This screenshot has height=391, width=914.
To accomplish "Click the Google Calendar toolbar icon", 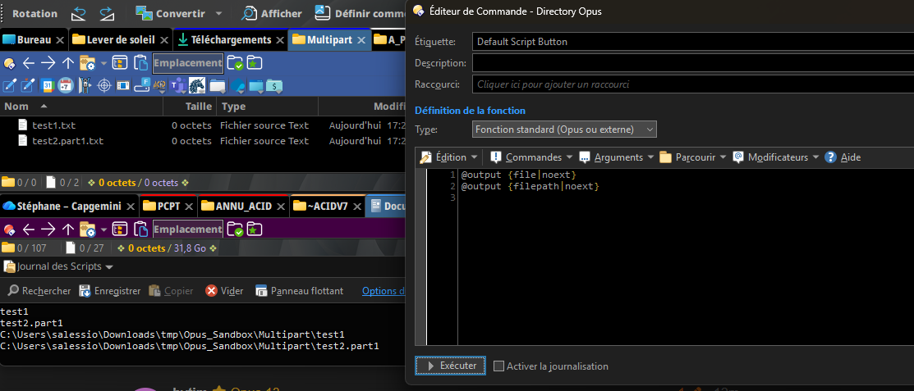I will 47,85.
